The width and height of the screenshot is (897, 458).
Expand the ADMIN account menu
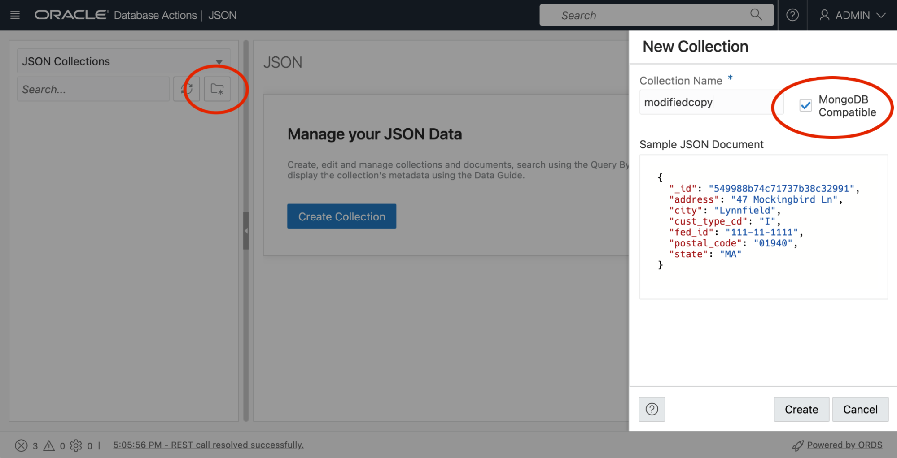point(852,15)
